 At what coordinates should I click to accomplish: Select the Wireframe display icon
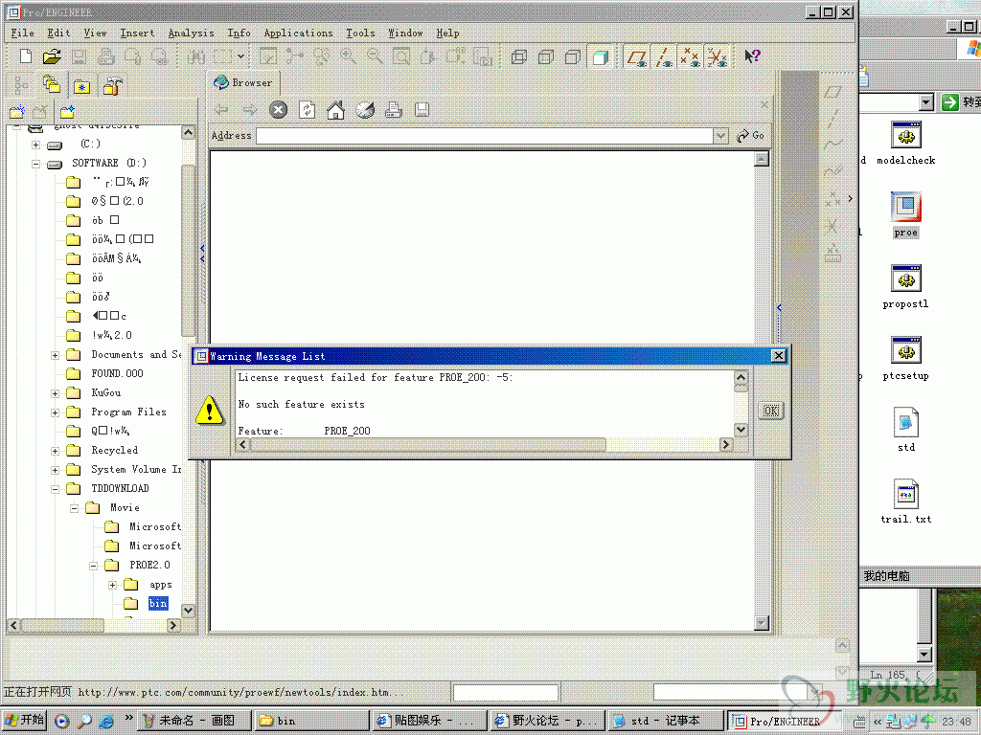[519, 56]
